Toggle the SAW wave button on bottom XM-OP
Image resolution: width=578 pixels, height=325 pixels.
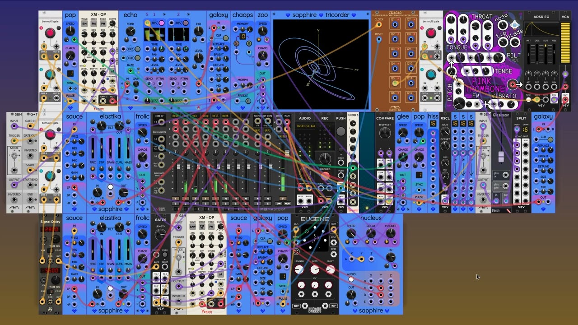coord(192,227)
